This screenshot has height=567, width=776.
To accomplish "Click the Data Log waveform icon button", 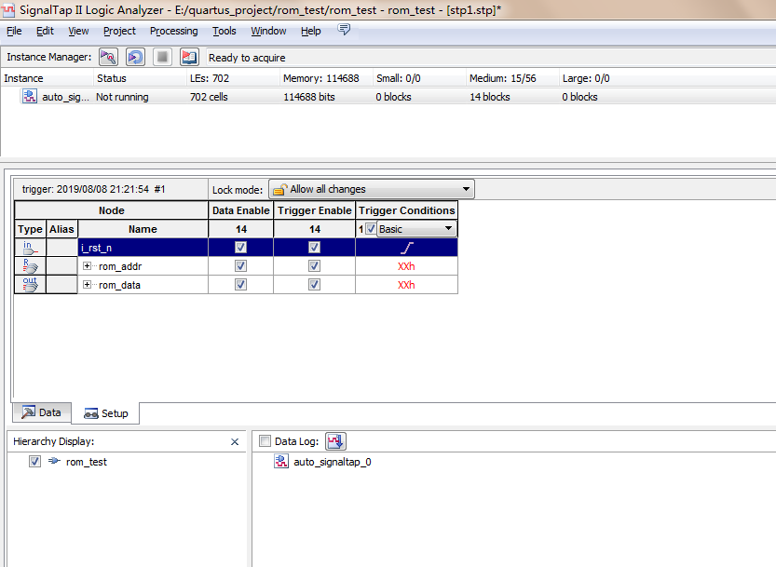I will pos(335,441).
